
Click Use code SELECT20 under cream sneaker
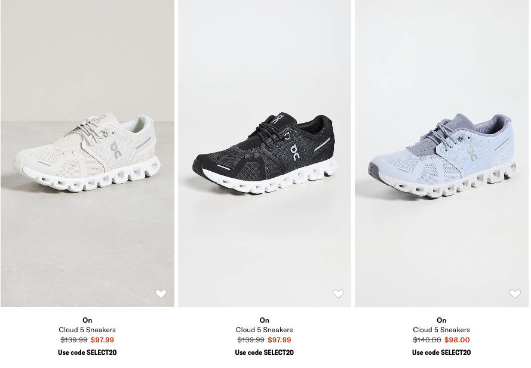tap(87, 352)
